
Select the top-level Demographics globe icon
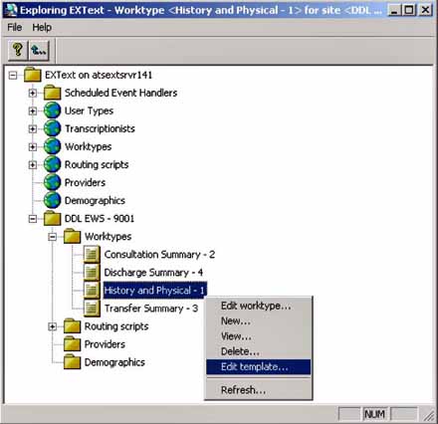coord(52,200)
